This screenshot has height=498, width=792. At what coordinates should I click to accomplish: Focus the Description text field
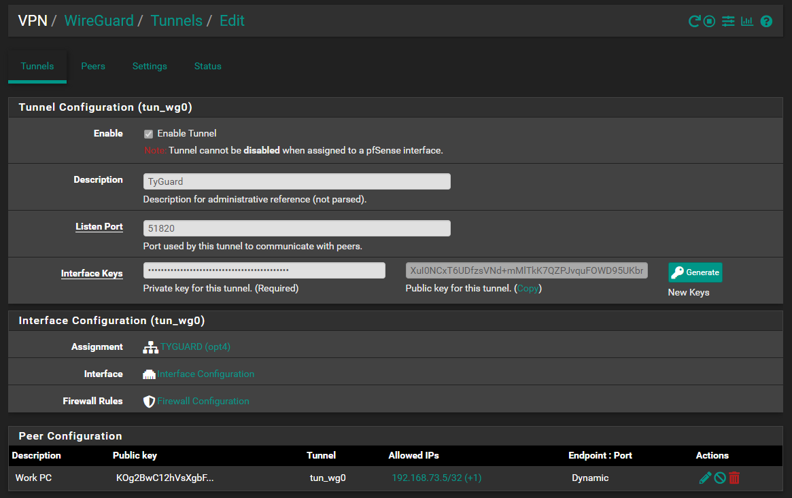coord(296,181)
